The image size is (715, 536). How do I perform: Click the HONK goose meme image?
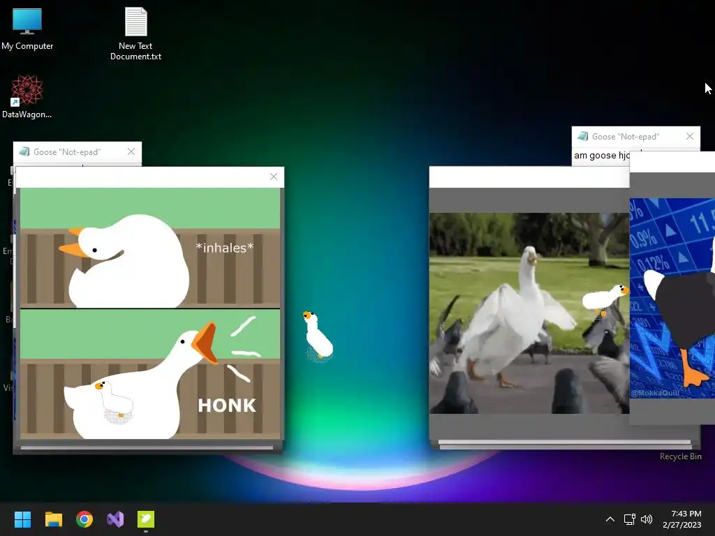click(x=150, y=313)
